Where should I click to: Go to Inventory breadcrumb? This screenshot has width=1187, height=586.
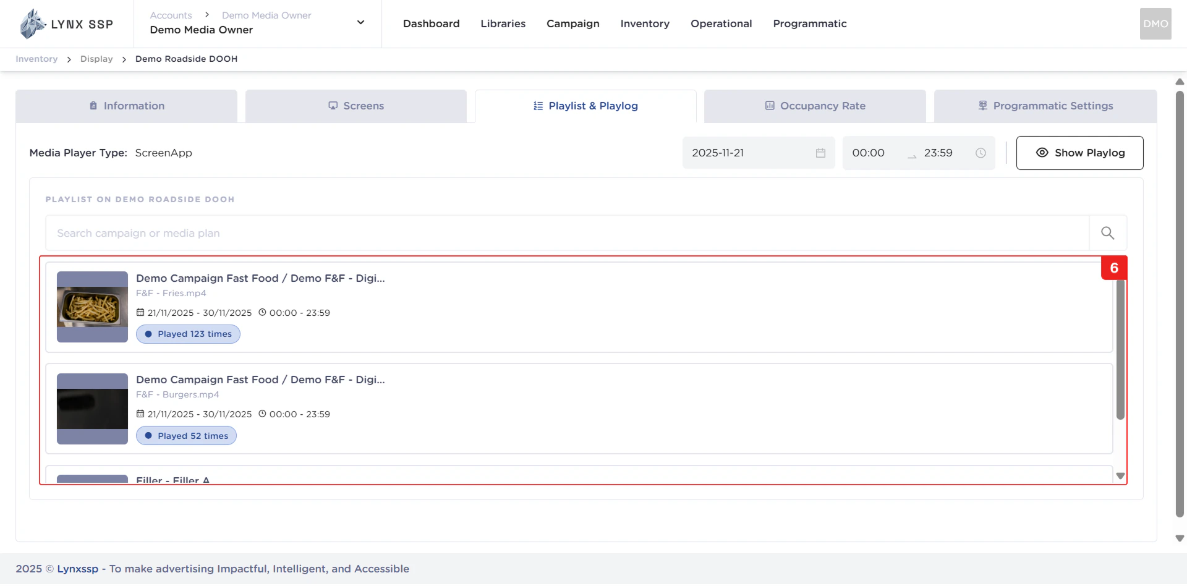point(36,59)
